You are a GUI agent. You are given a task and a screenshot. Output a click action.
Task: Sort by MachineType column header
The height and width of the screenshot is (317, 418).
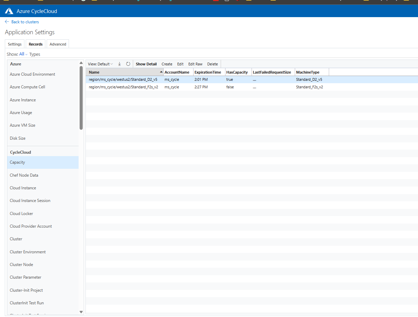(x=312, y=72)
